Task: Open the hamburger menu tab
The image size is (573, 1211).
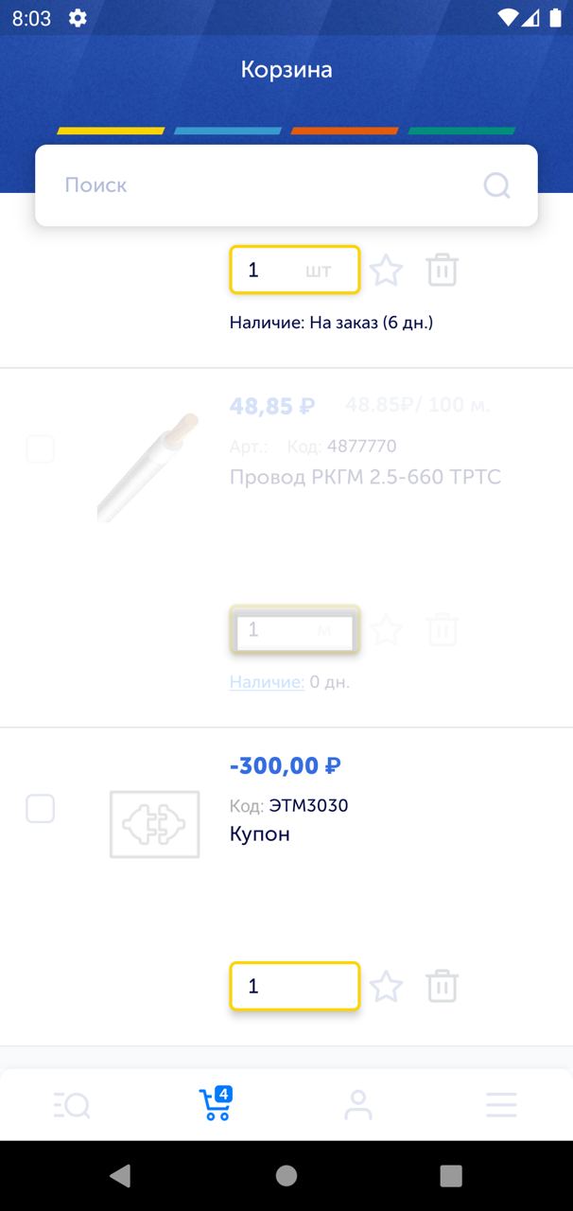Action: pos(501,1104)
